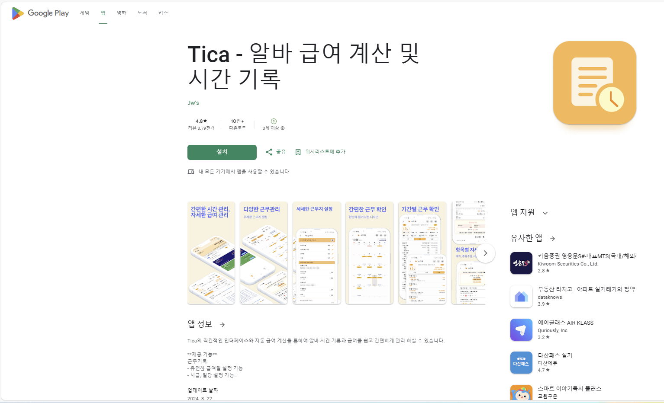This screenshot has height=403, width=664.
Task: Click the 설치 install button
Action: click(x=222, y=152)
